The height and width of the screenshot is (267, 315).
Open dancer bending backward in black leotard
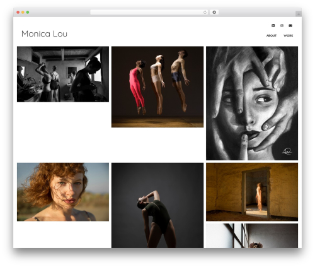tap(157, 205)
